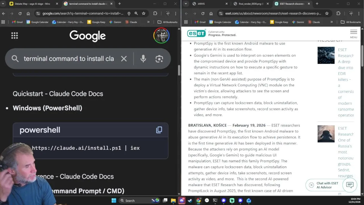Open the EDR killers research article link

pos(346,82)
